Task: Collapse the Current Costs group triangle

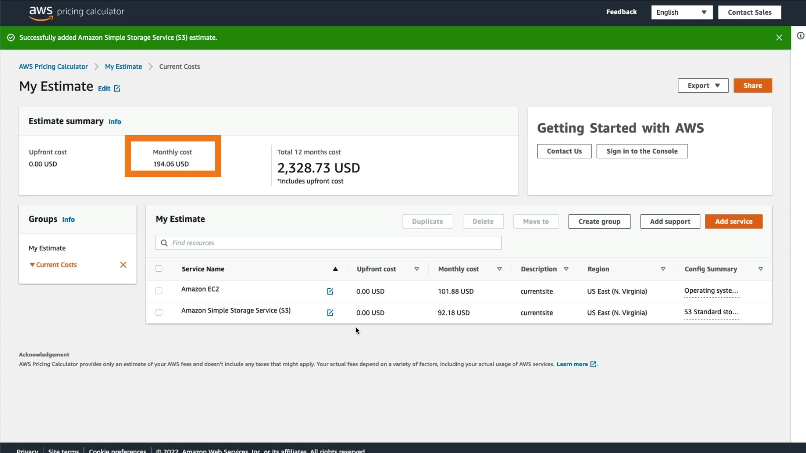Action: 32,265
